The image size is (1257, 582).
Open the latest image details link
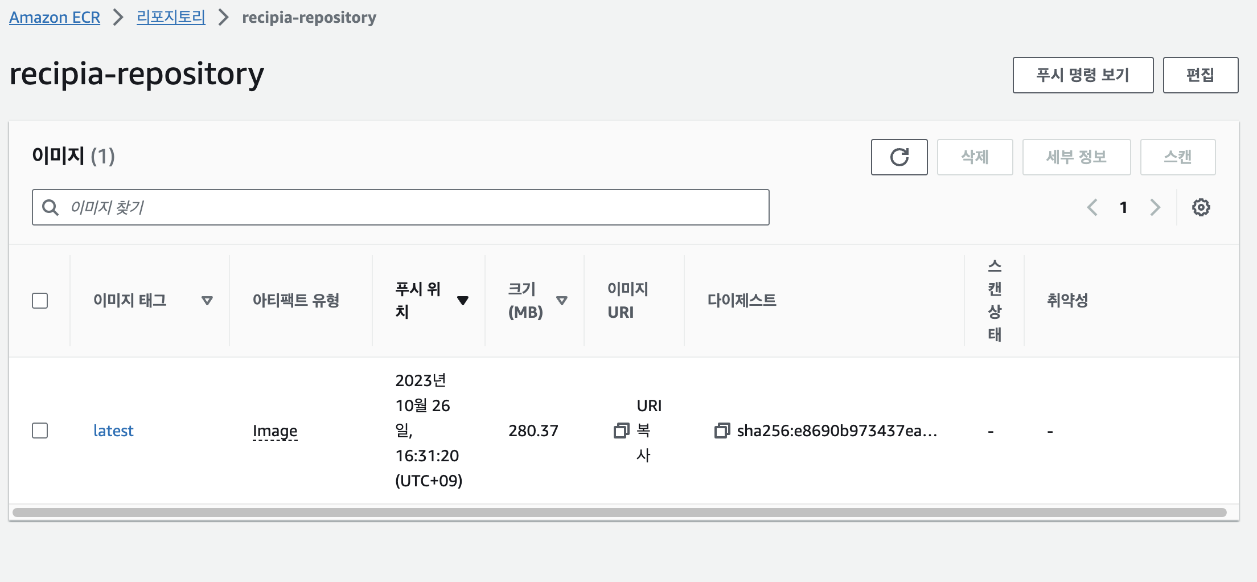113,431
